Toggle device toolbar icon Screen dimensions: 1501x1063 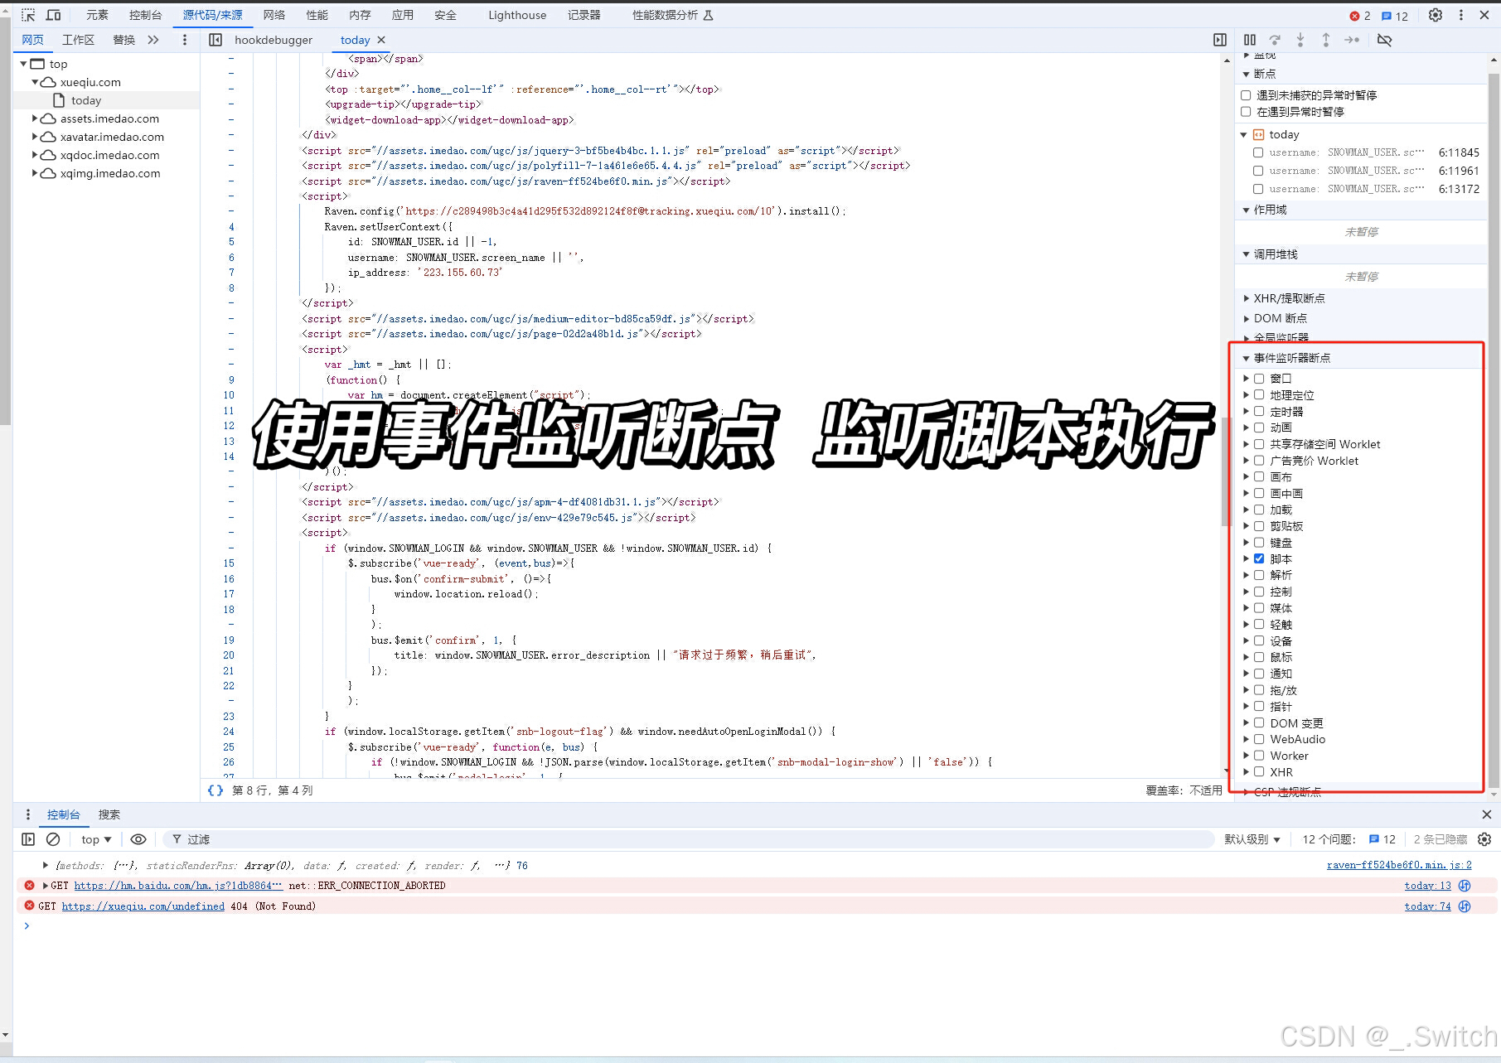coord(53,15)
